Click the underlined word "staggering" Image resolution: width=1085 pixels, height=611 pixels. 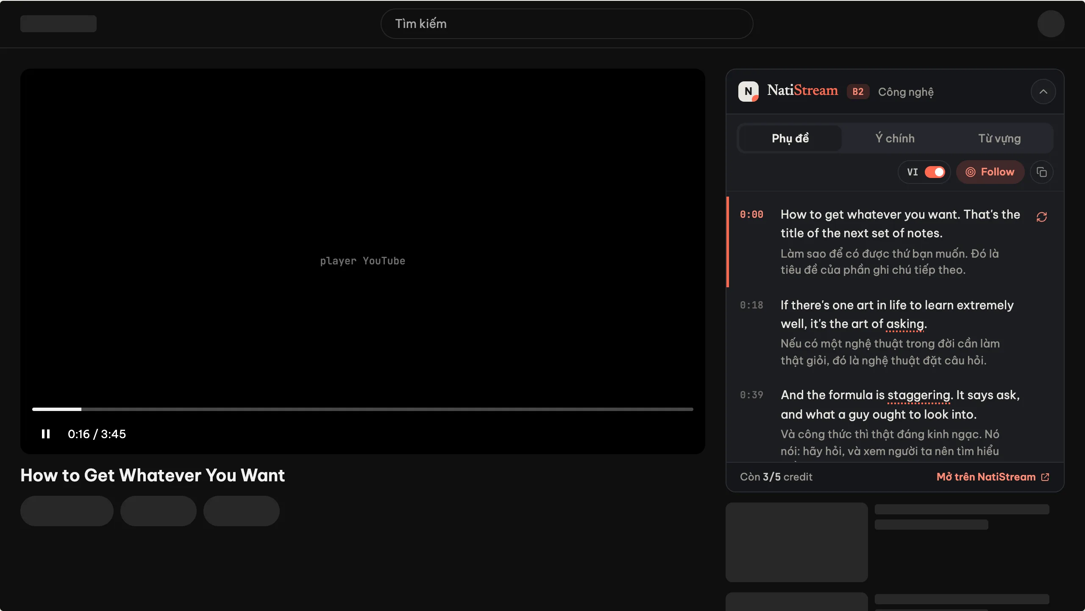click(x=918, y=395)
